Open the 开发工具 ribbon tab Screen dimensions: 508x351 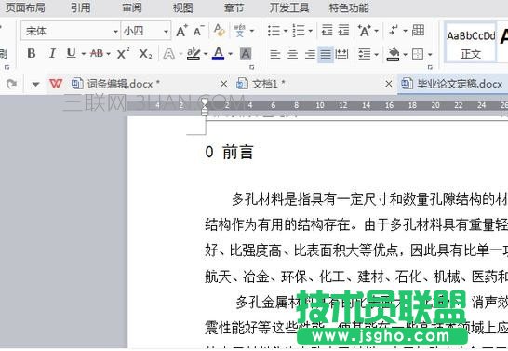click(289, 7)
